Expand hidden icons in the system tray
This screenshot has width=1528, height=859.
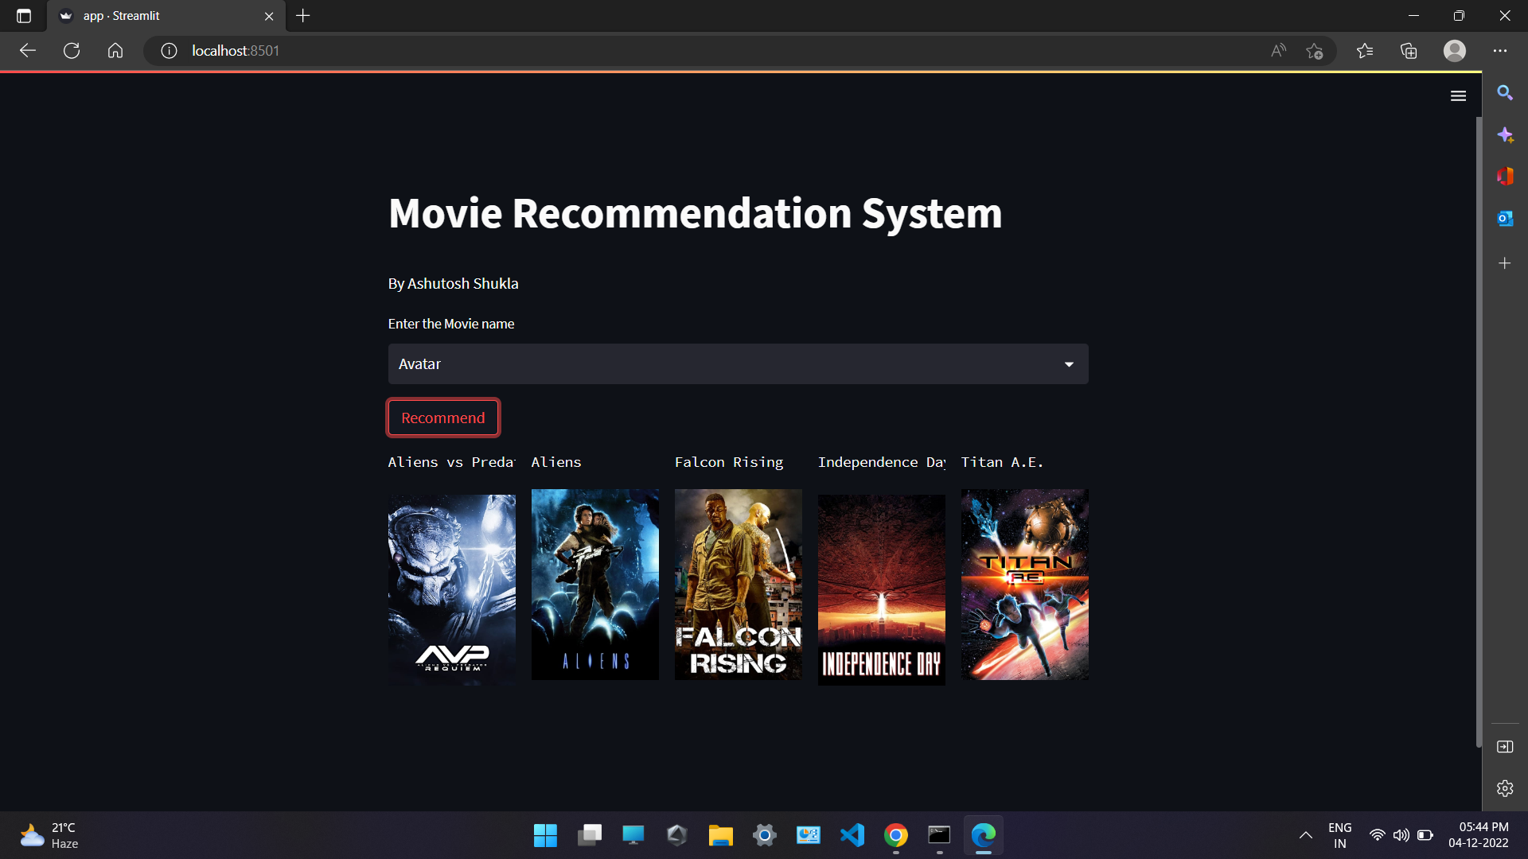point(1305,835)
